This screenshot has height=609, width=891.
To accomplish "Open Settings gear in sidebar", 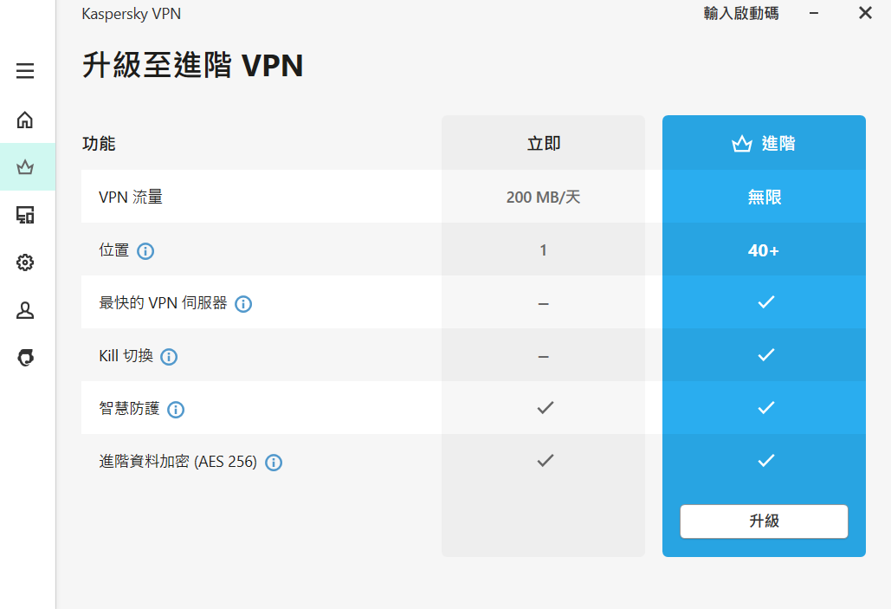I will point(25,262).
